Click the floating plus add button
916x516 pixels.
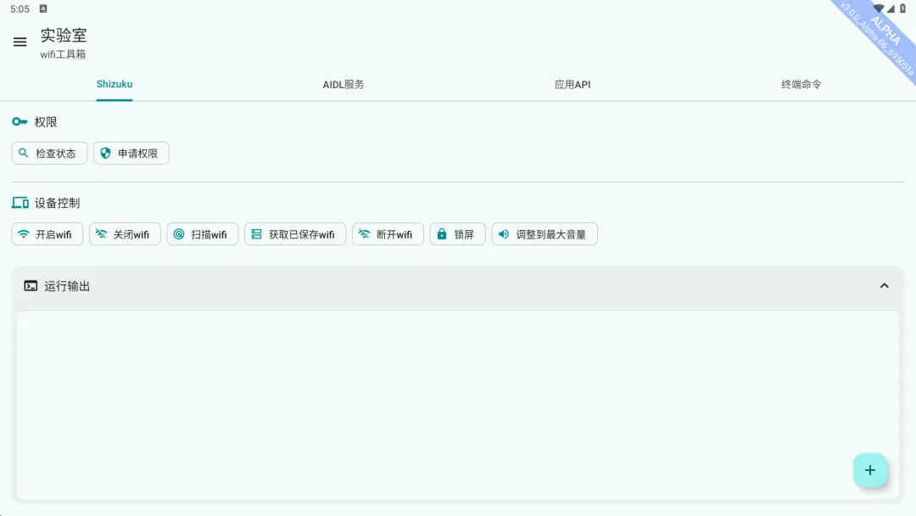click(x=870, y=470)
